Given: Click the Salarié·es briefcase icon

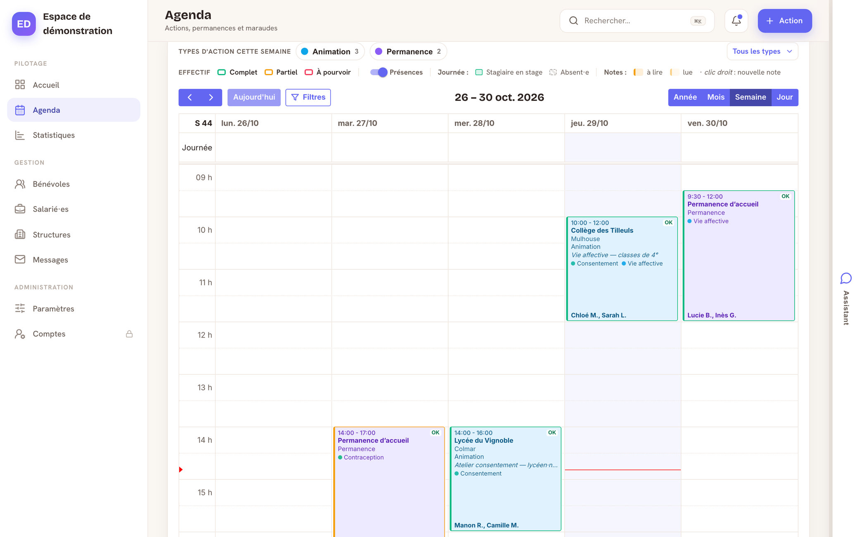Looking at the screenshot, I should click(20, 209).
